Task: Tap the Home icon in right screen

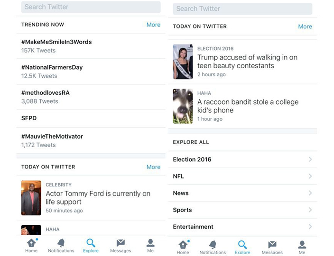Action: (183, 245)
